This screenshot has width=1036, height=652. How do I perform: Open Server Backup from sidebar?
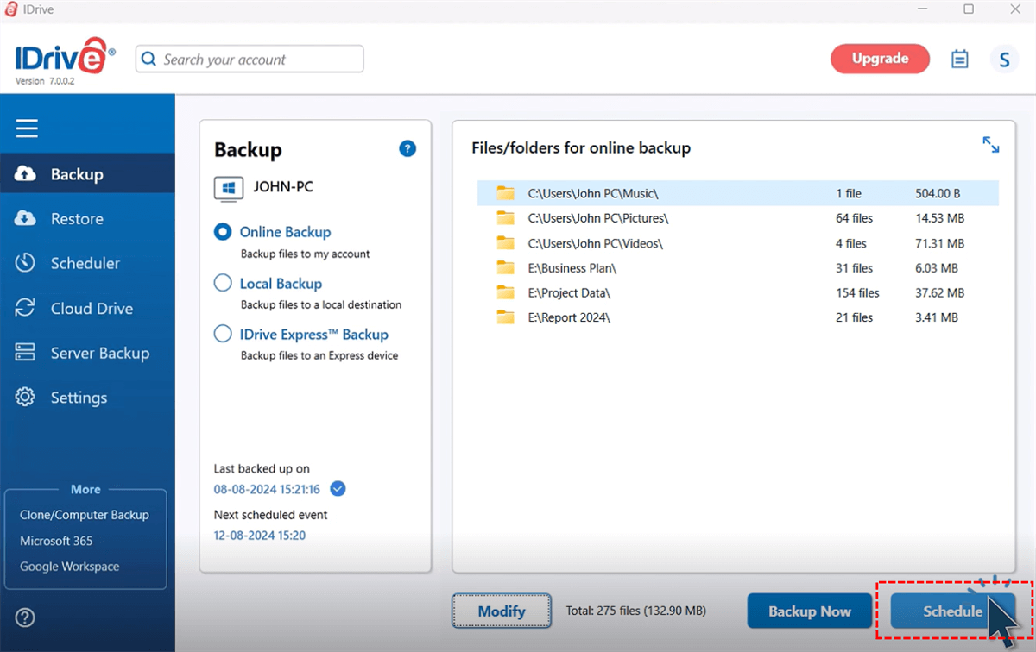(x=99, y=354)
